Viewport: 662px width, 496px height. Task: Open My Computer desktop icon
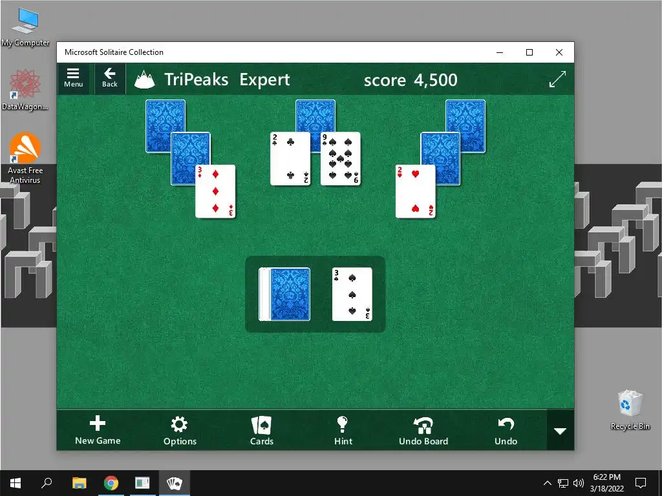click(25, 27)
